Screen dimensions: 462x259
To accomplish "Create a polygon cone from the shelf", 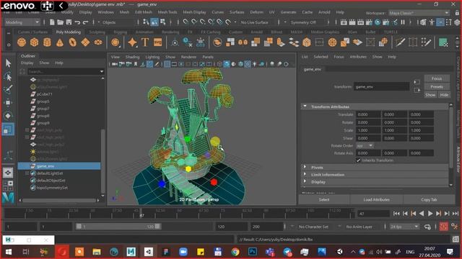I will tap(60, 42).
